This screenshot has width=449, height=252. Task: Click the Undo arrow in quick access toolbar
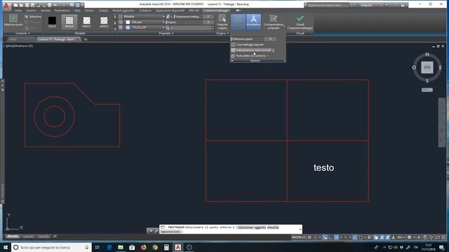coord(55,5)
